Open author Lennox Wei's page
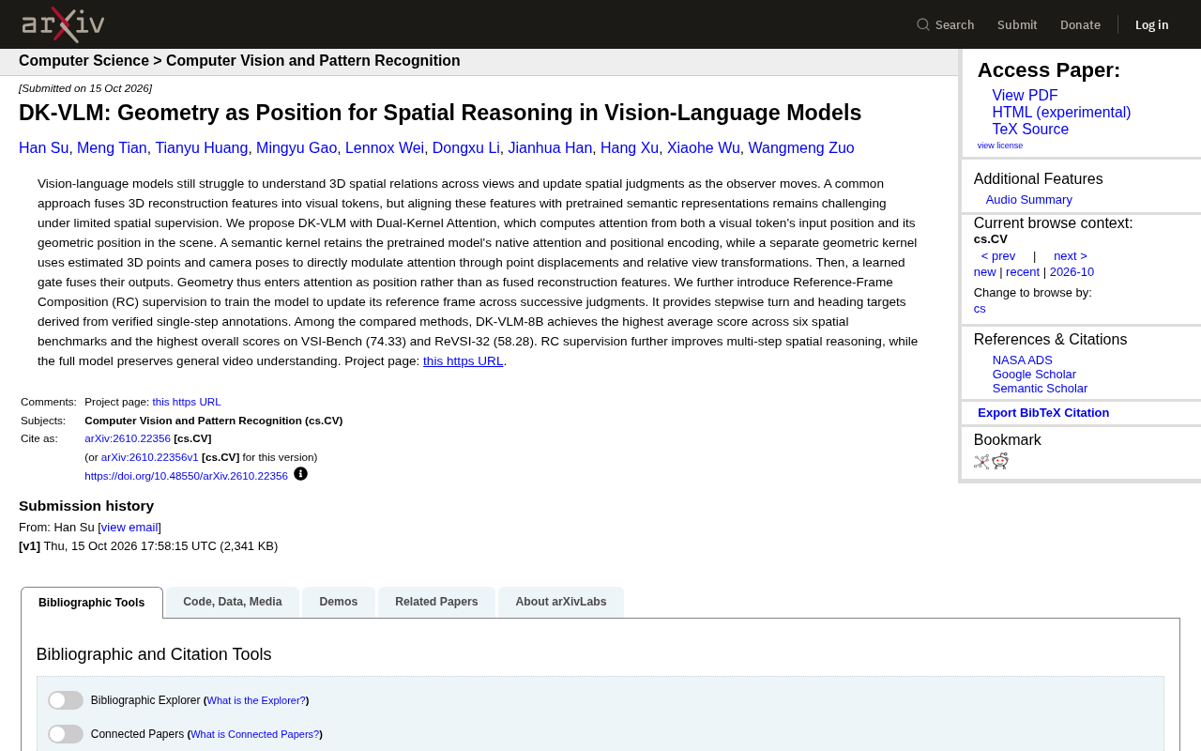 (385, 148)
